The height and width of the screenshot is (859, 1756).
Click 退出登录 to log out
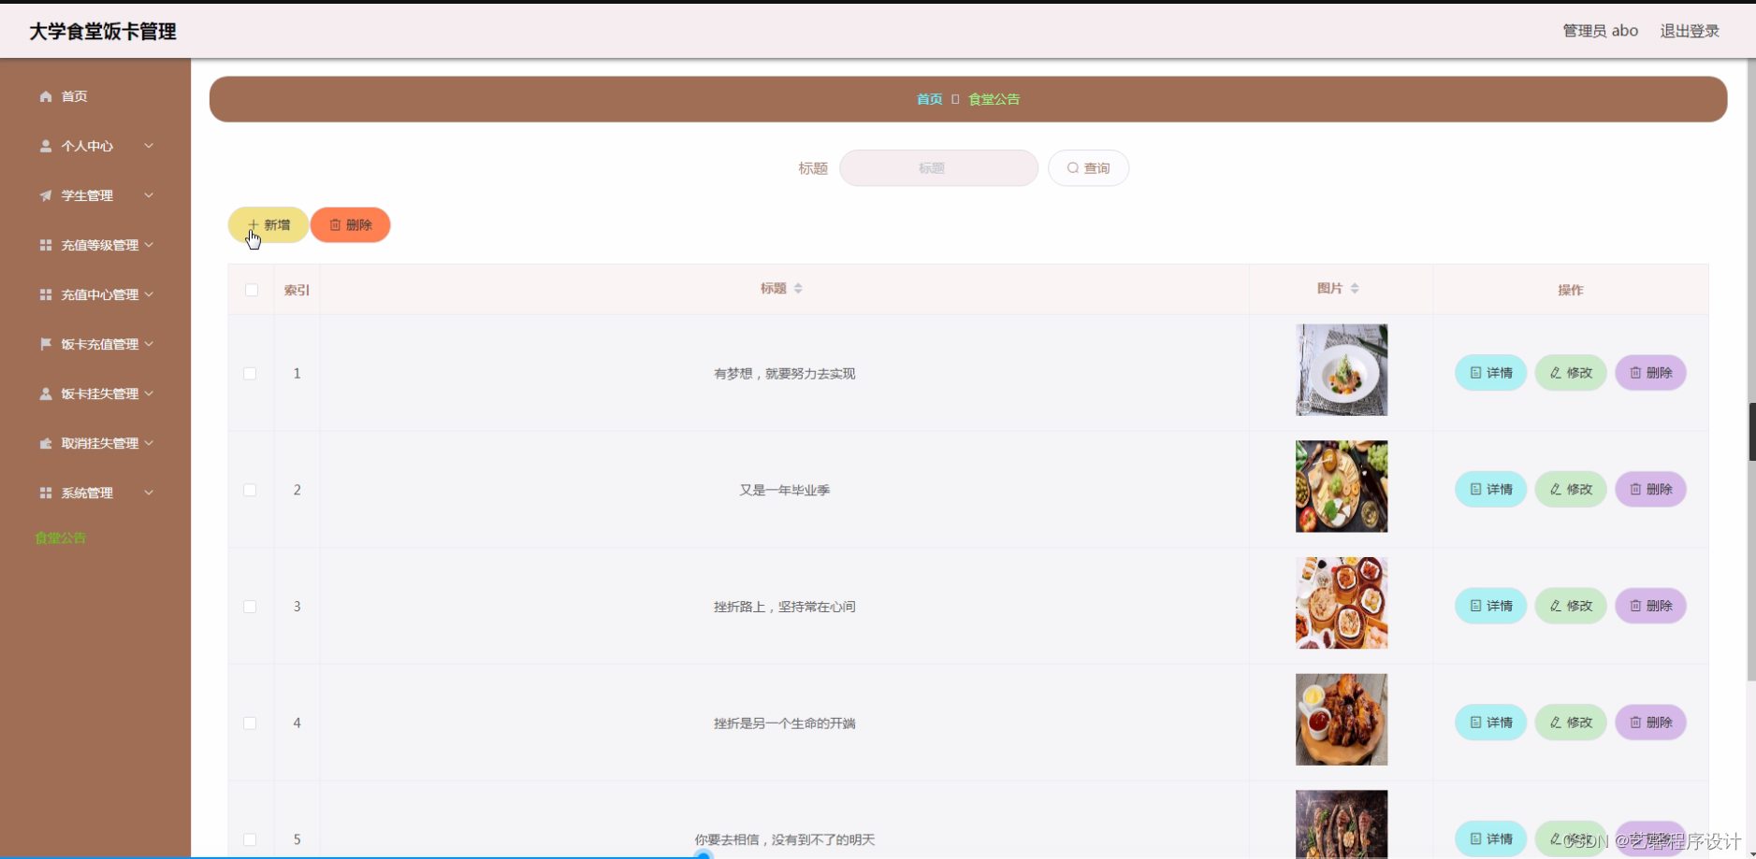(1689, 30)
